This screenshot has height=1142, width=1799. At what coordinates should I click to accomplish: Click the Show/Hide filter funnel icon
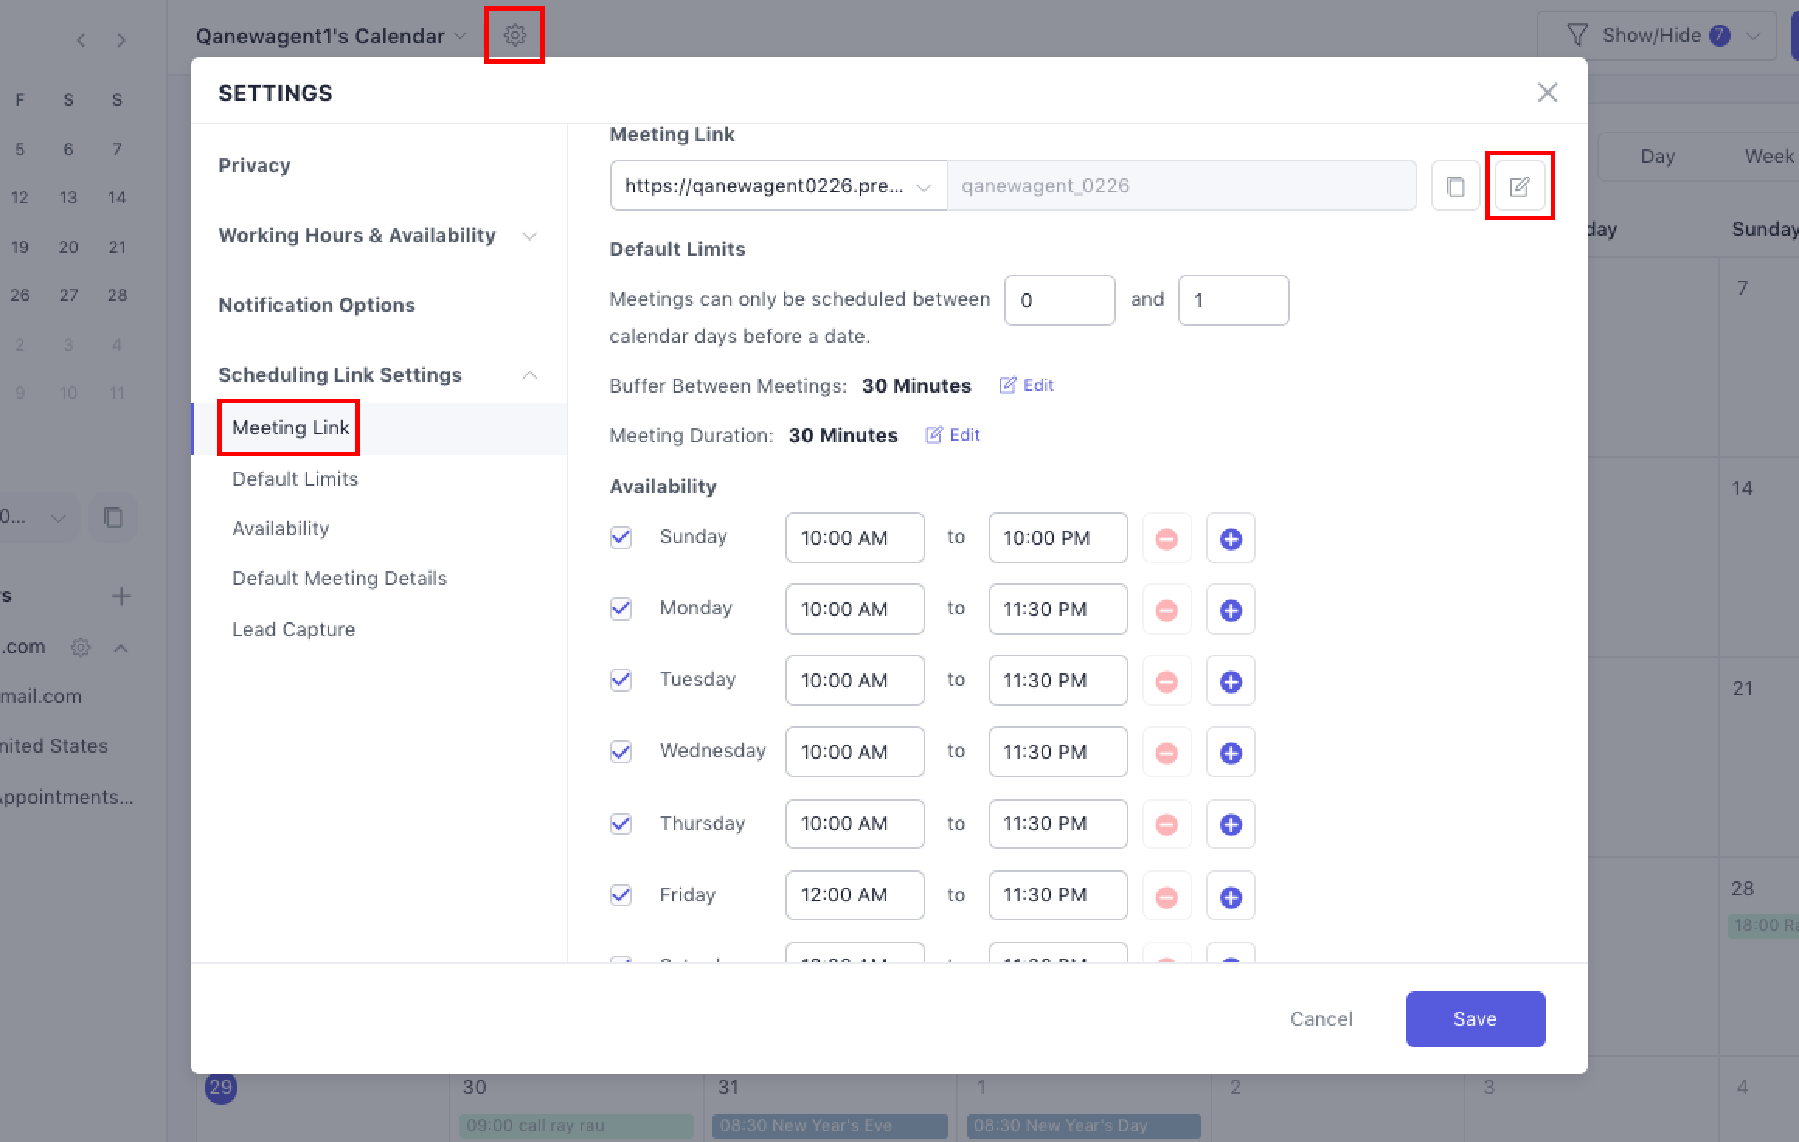pyautogui.click(x=1576, y=35)
